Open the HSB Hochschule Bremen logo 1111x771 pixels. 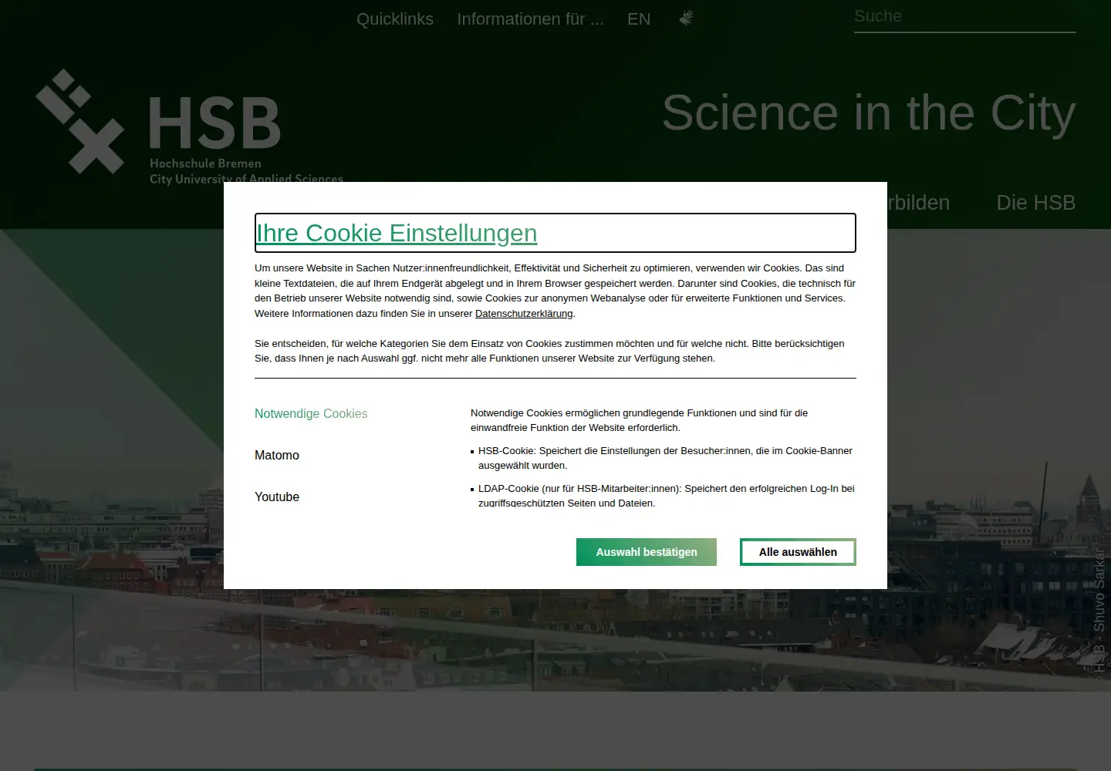[x=189, y=127]
